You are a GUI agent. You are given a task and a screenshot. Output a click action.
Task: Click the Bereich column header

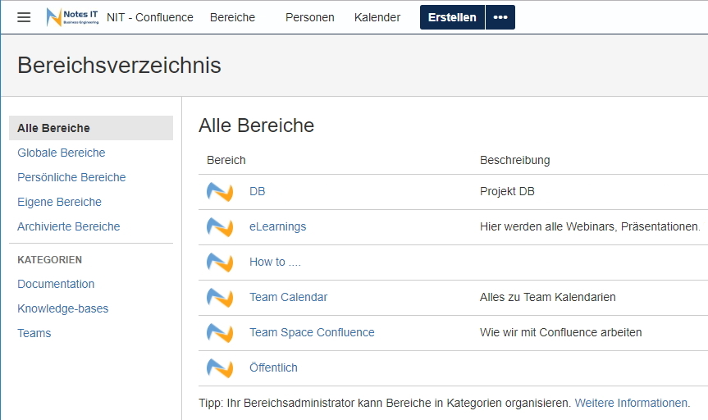(x=226, y=160)
